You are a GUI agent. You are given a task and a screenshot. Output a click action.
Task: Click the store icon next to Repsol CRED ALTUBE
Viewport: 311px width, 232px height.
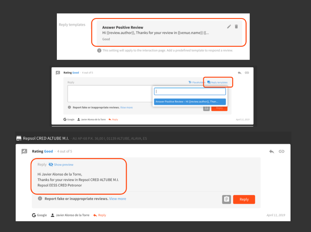[x=19, y=138]
